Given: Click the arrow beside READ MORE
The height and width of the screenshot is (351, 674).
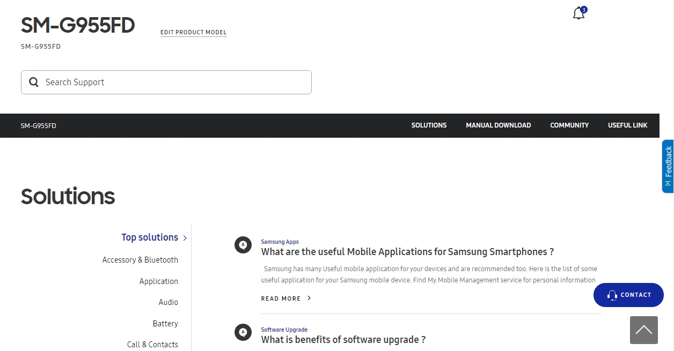Looking at the screenshot, I should coord(309,298).
